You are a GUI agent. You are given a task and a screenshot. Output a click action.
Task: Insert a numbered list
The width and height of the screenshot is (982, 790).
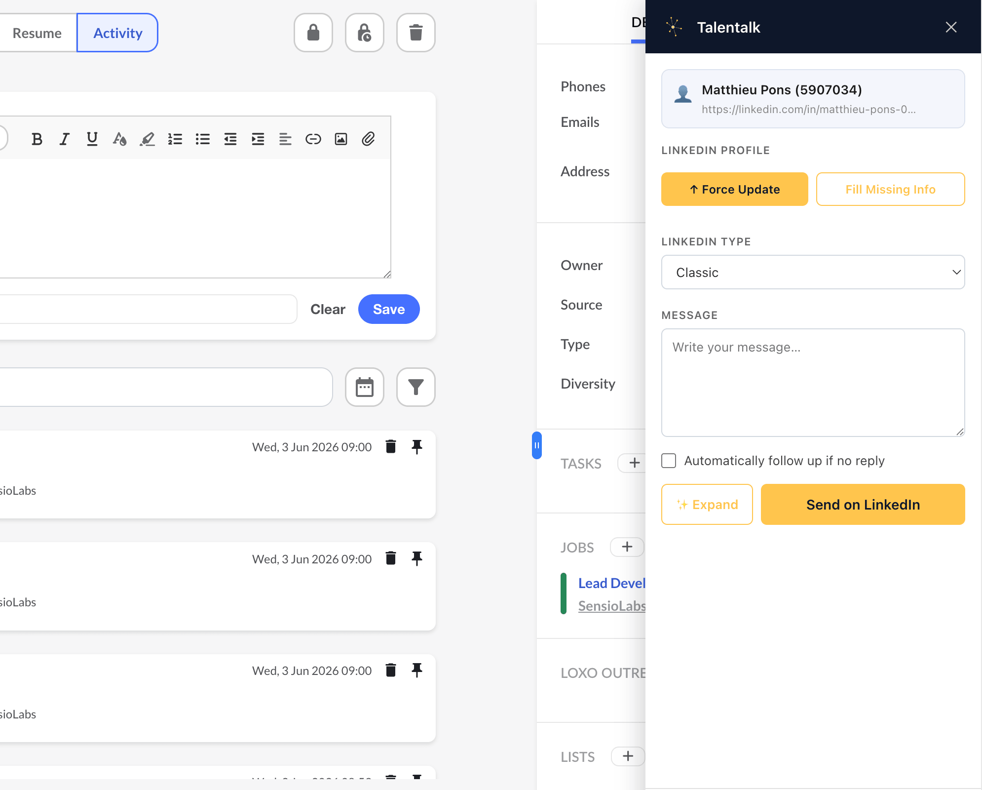(175, 139)
